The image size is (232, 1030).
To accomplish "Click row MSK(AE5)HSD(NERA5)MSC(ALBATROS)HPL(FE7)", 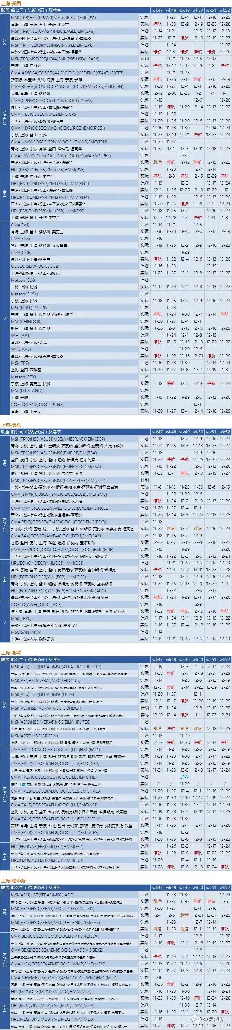I will [x=74, y=666].
